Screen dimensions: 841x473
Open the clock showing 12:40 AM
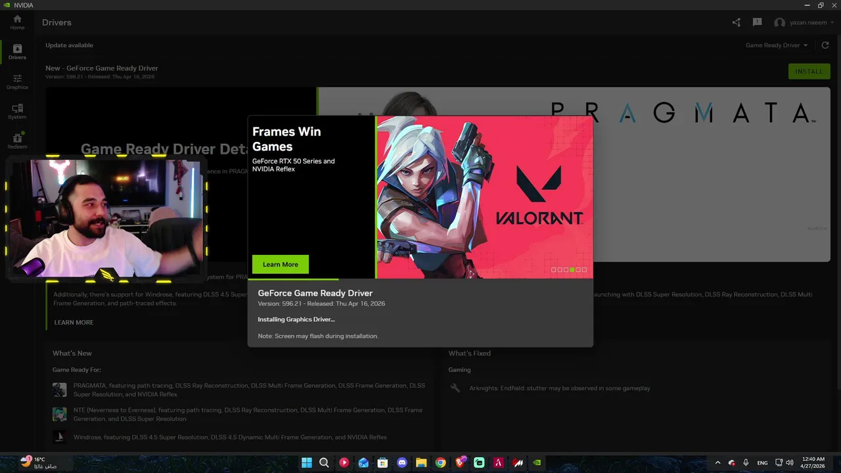click(x=812, y=462)
